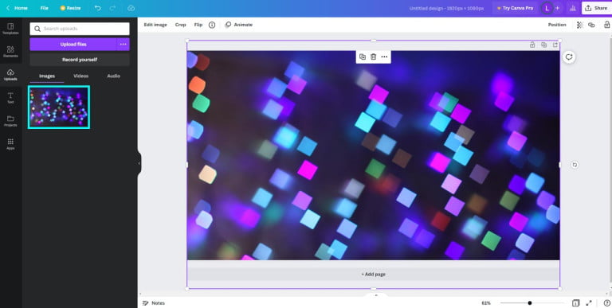Viewport: 612px width, 308px height.
Task: Click the Redo arrow
Action: point(112,8)
